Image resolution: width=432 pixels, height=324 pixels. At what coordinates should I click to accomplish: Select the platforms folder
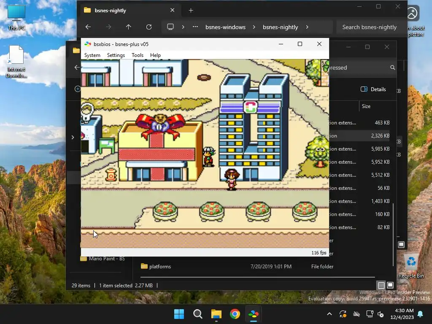click(x=160, y=267)
